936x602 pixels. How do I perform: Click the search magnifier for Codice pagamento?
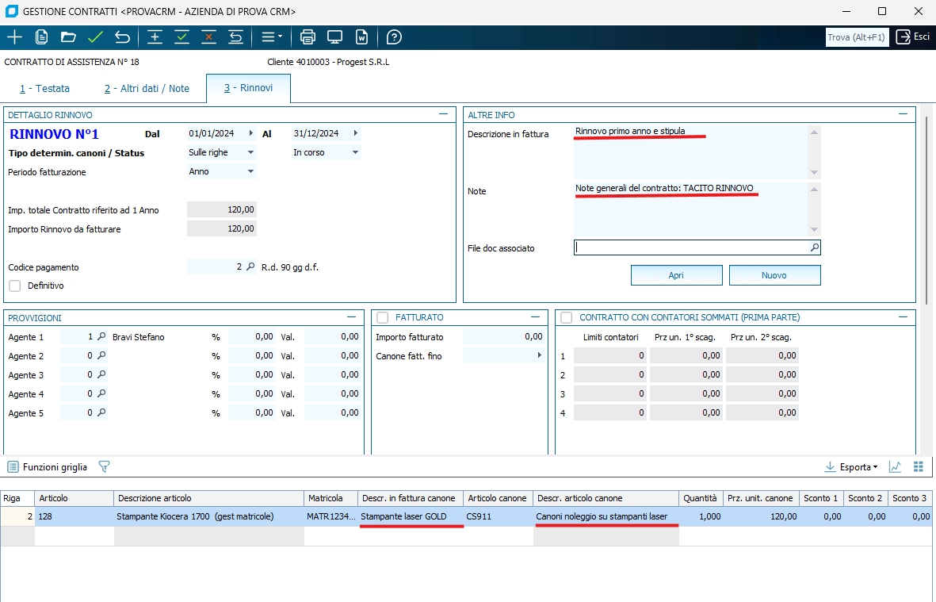tap(251, 267)
